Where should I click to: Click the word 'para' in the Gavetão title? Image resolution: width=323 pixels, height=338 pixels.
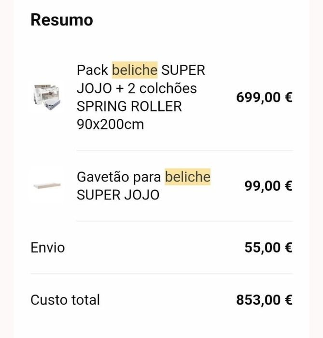point(147,177)
